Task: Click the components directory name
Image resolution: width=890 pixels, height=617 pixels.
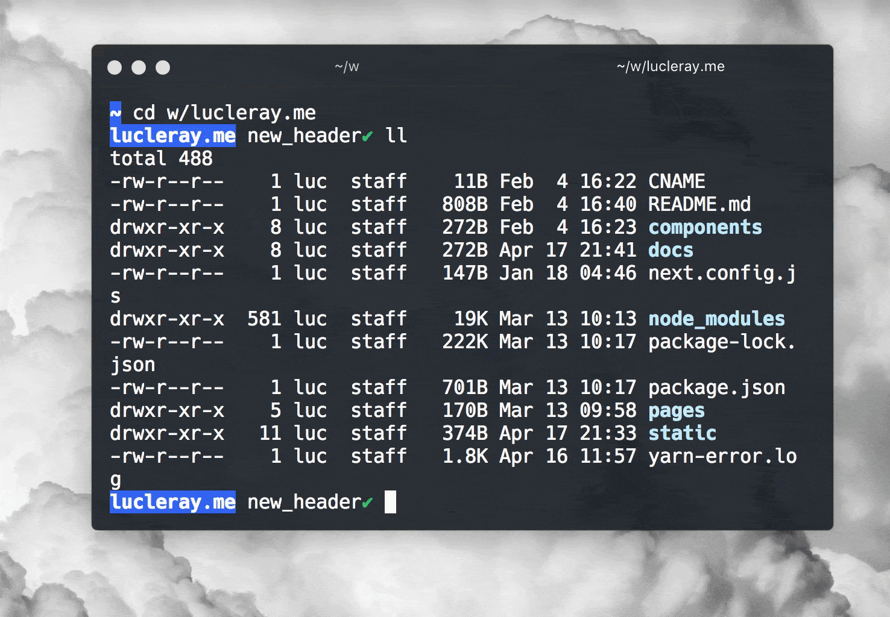Action: pyautogui.click(x=705, y=227)
